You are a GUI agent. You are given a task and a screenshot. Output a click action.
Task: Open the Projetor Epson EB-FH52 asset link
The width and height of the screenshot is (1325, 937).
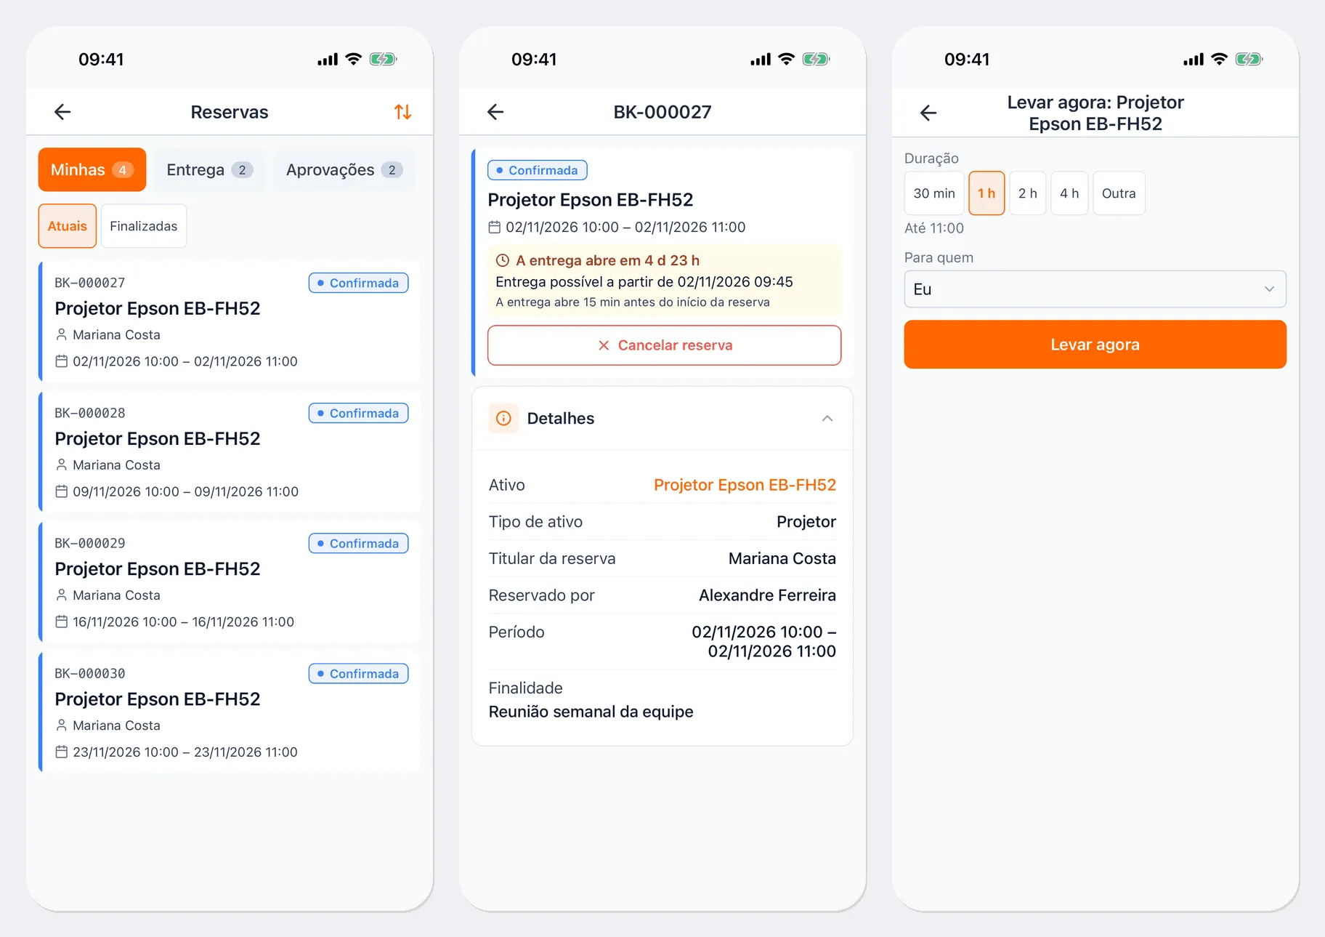(745, 485)
